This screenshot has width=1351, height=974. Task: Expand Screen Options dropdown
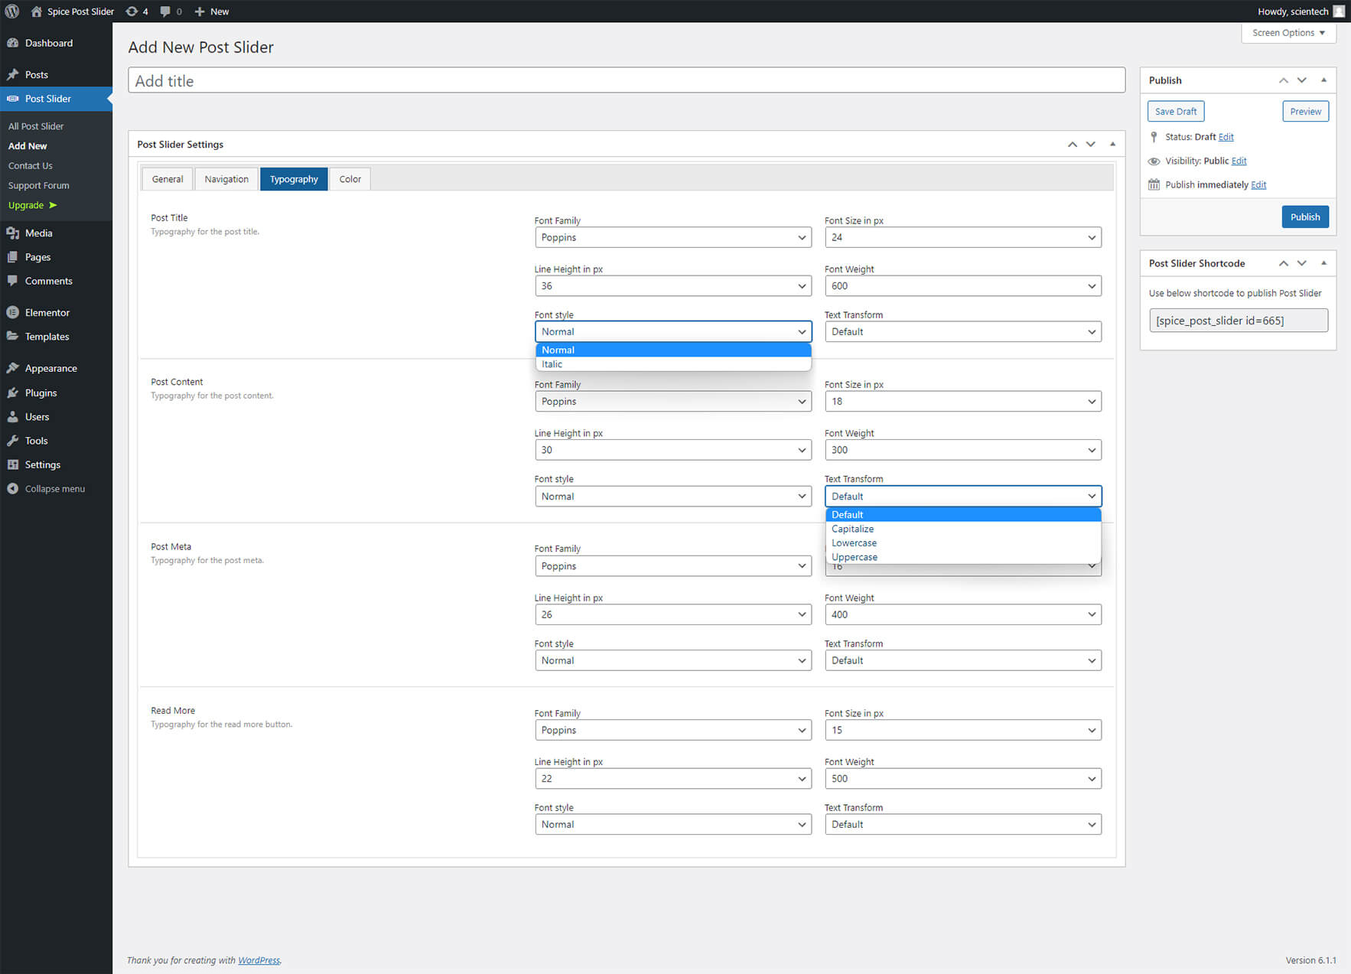[1288, 33]
